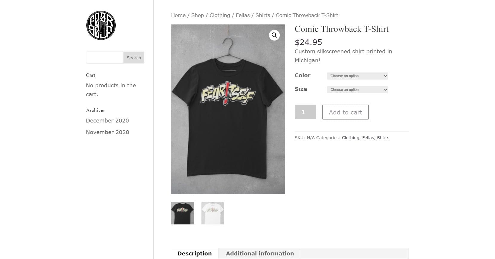This screenshot has width=495, height=259.
Task: Click the sidebar search text box
Action: [105, 58]
